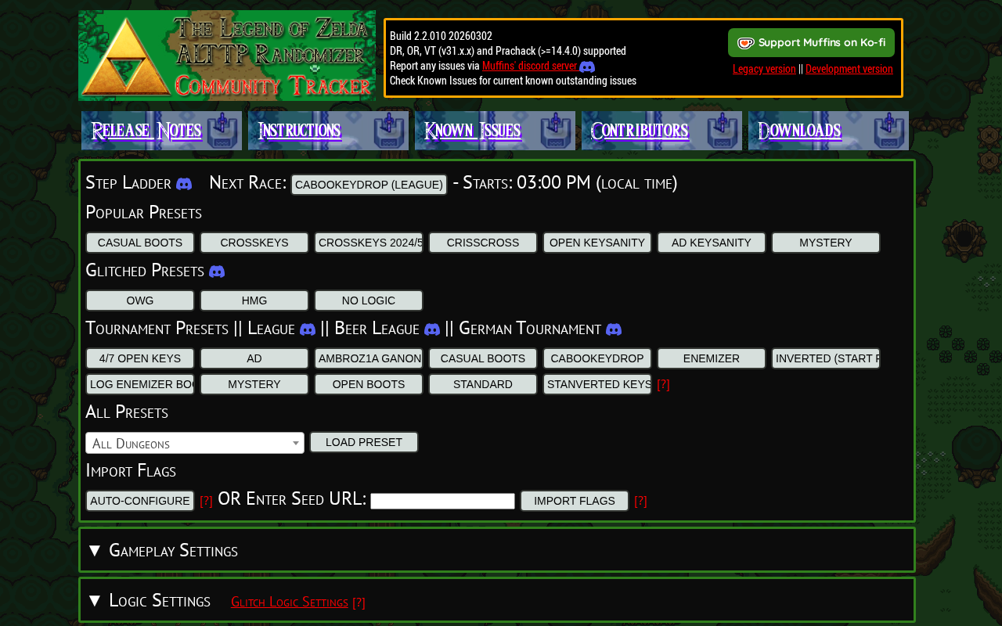Click the help [?] after Stanverted Keys
The image size is (1002, 626).
663,385
